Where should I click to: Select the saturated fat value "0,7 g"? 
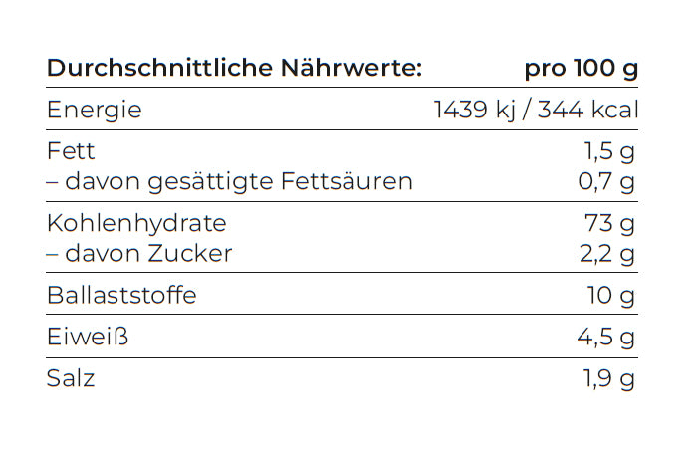click(606, 181)
